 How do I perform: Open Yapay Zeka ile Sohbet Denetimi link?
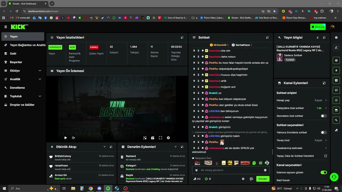pos(302,156)
